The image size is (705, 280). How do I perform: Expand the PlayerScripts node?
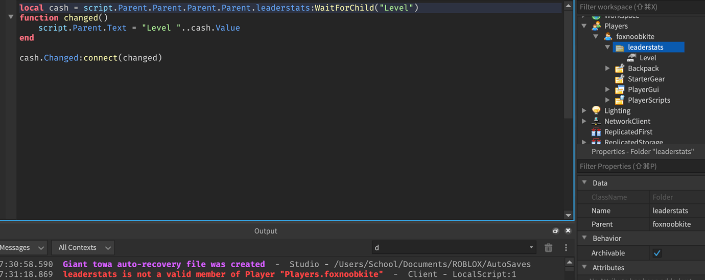pos(608,100)
